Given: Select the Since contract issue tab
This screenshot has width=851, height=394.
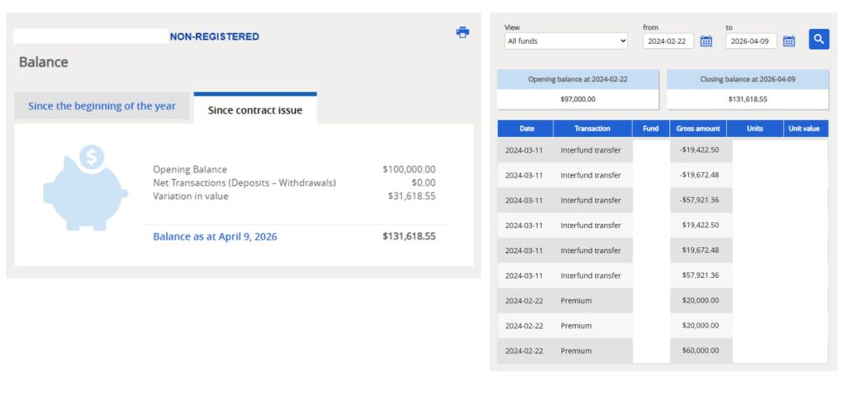Looking at the screenshot, I should point(255,109).
